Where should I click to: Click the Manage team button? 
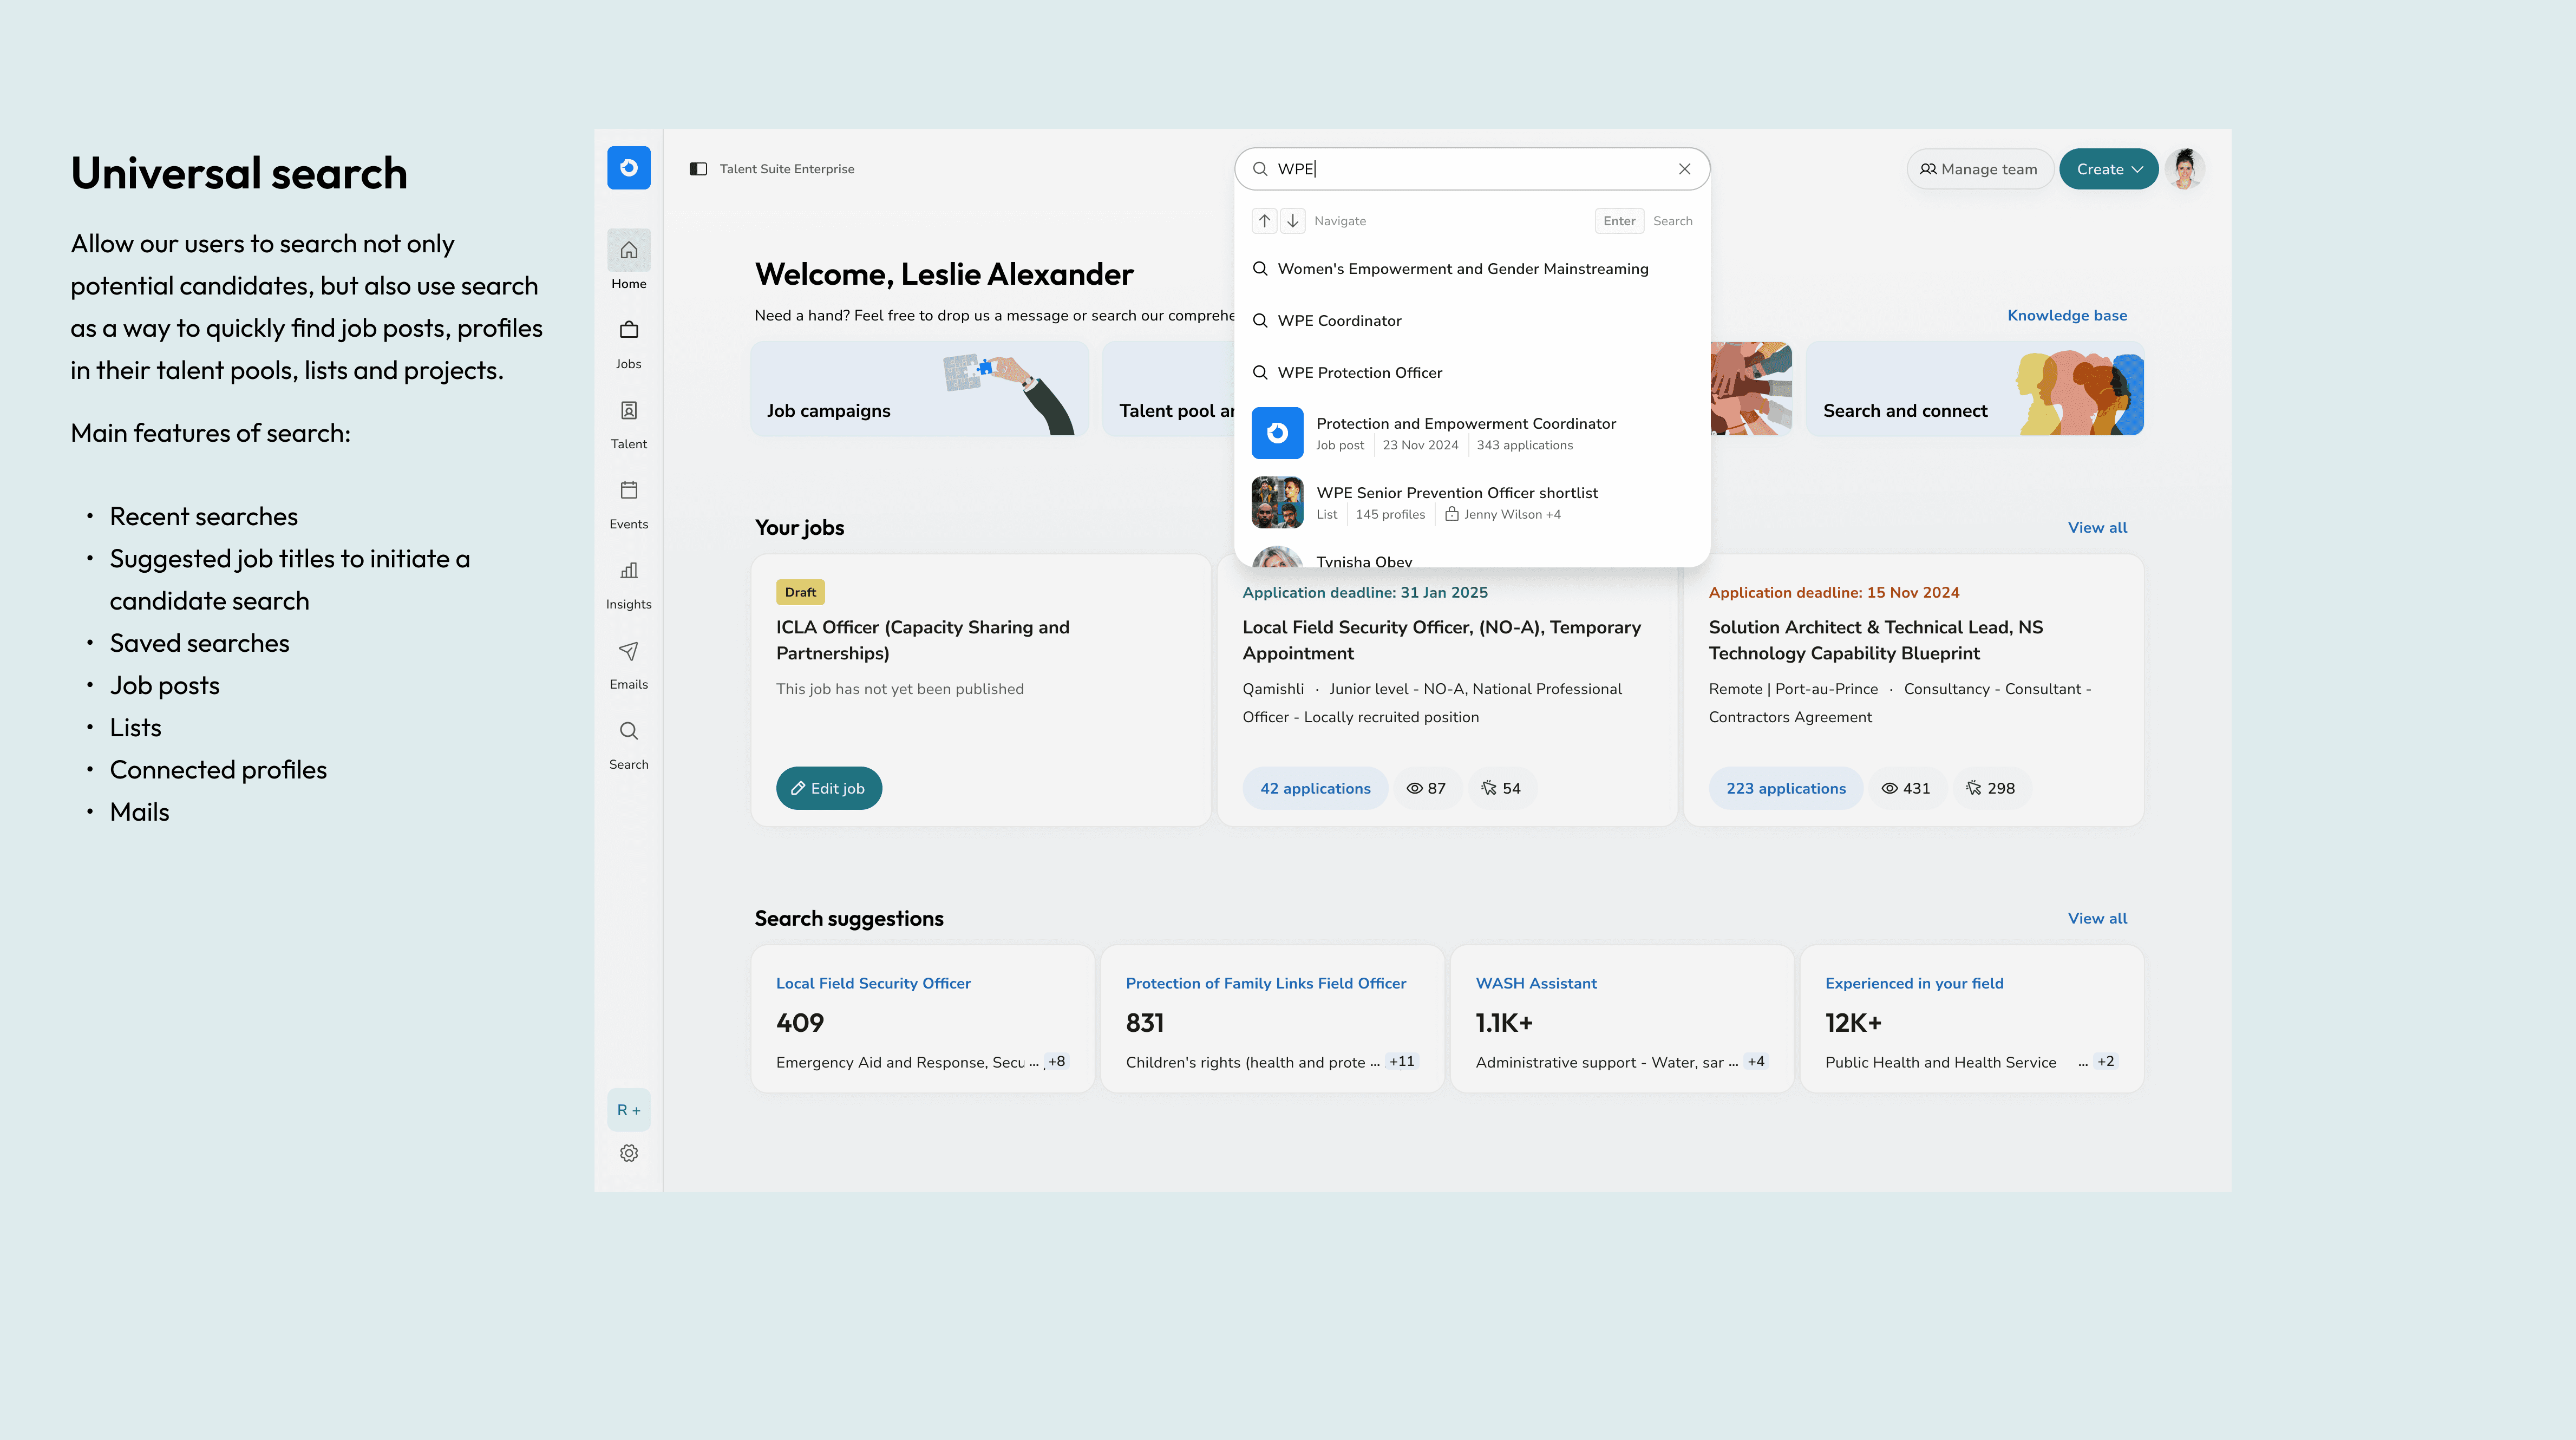click(x=1979, y=169)
